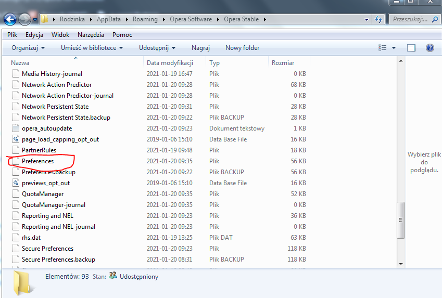
Task: Select the PartnerRules file icon
Action: [16, 150]
